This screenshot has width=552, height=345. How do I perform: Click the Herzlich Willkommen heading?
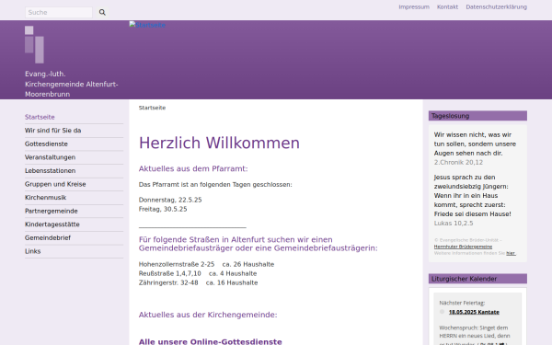tap(219, 143)
